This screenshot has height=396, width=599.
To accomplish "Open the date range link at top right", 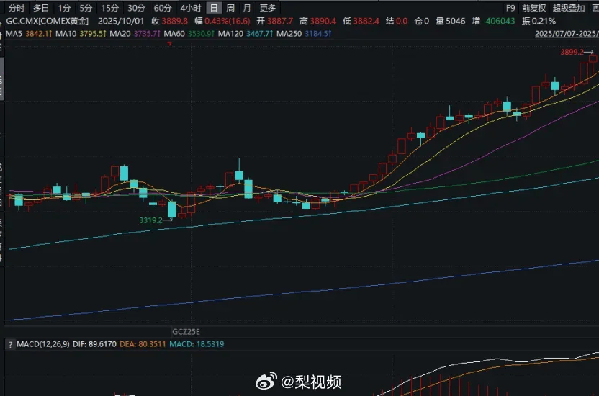I will pyautogui.click(x=567, y=34).
